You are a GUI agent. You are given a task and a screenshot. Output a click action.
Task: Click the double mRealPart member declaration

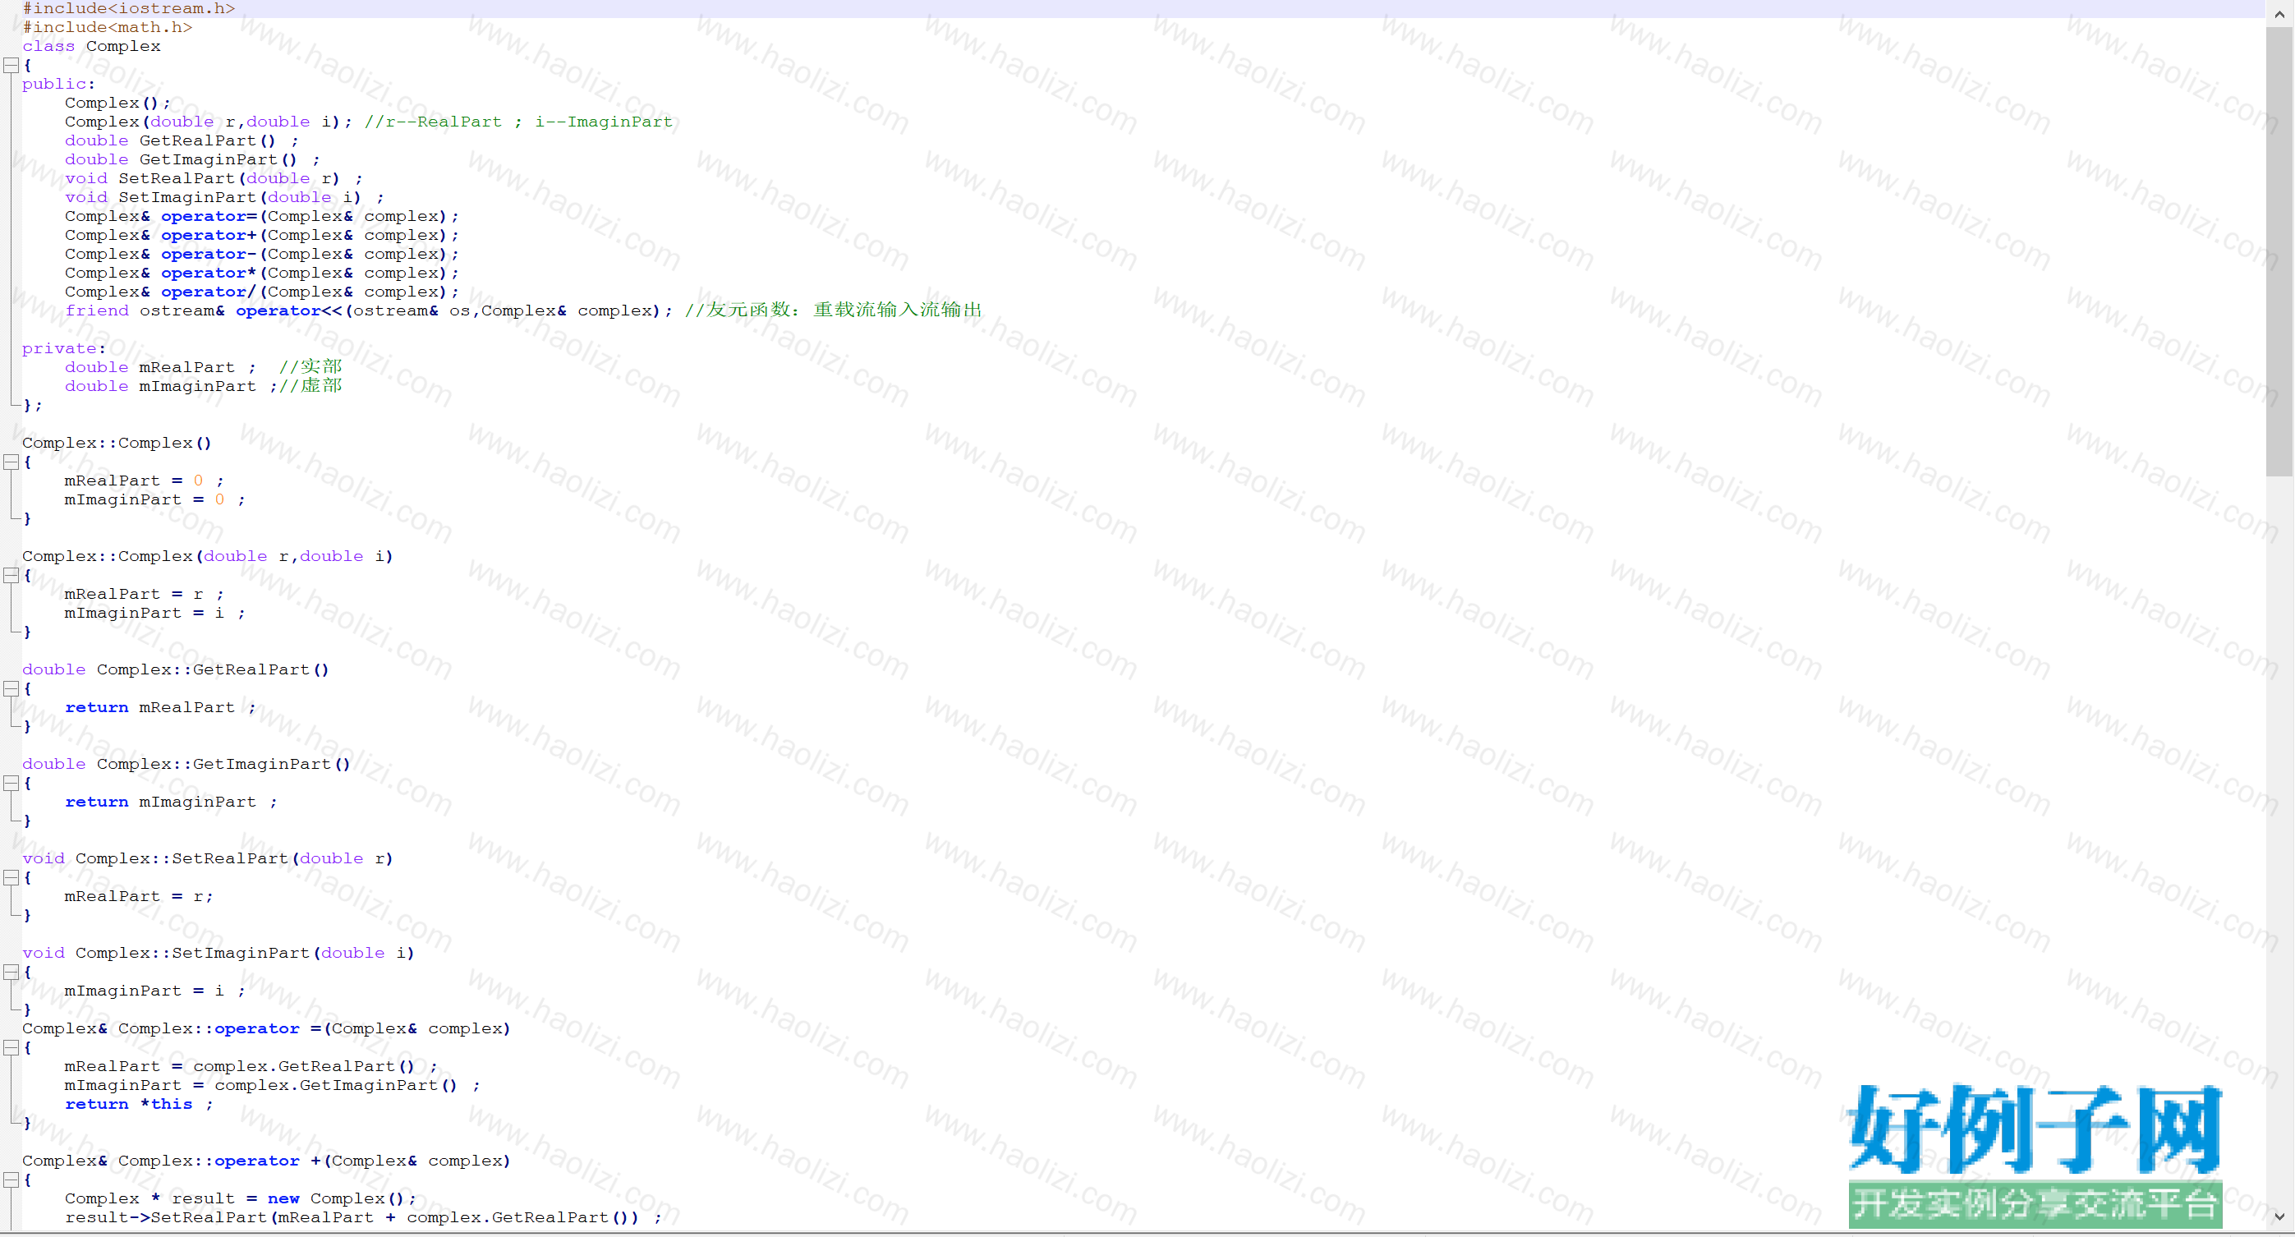coord(159,367)
